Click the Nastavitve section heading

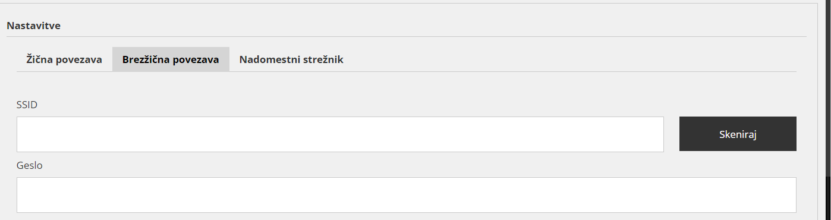coord(33,26)
